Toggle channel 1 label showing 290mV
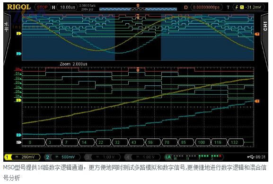Viewport: 273px width, 184px height. (22, 157)
